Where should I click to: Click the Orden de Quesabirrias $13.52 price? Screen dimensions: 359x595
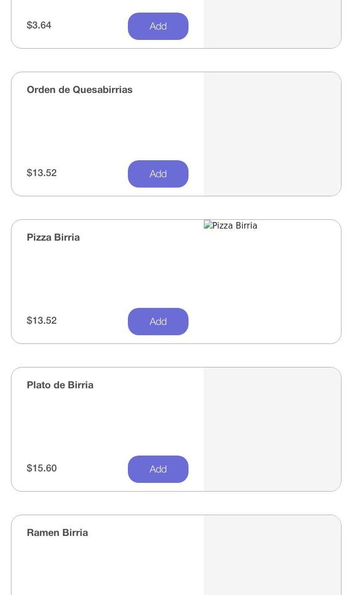point(42,173)
